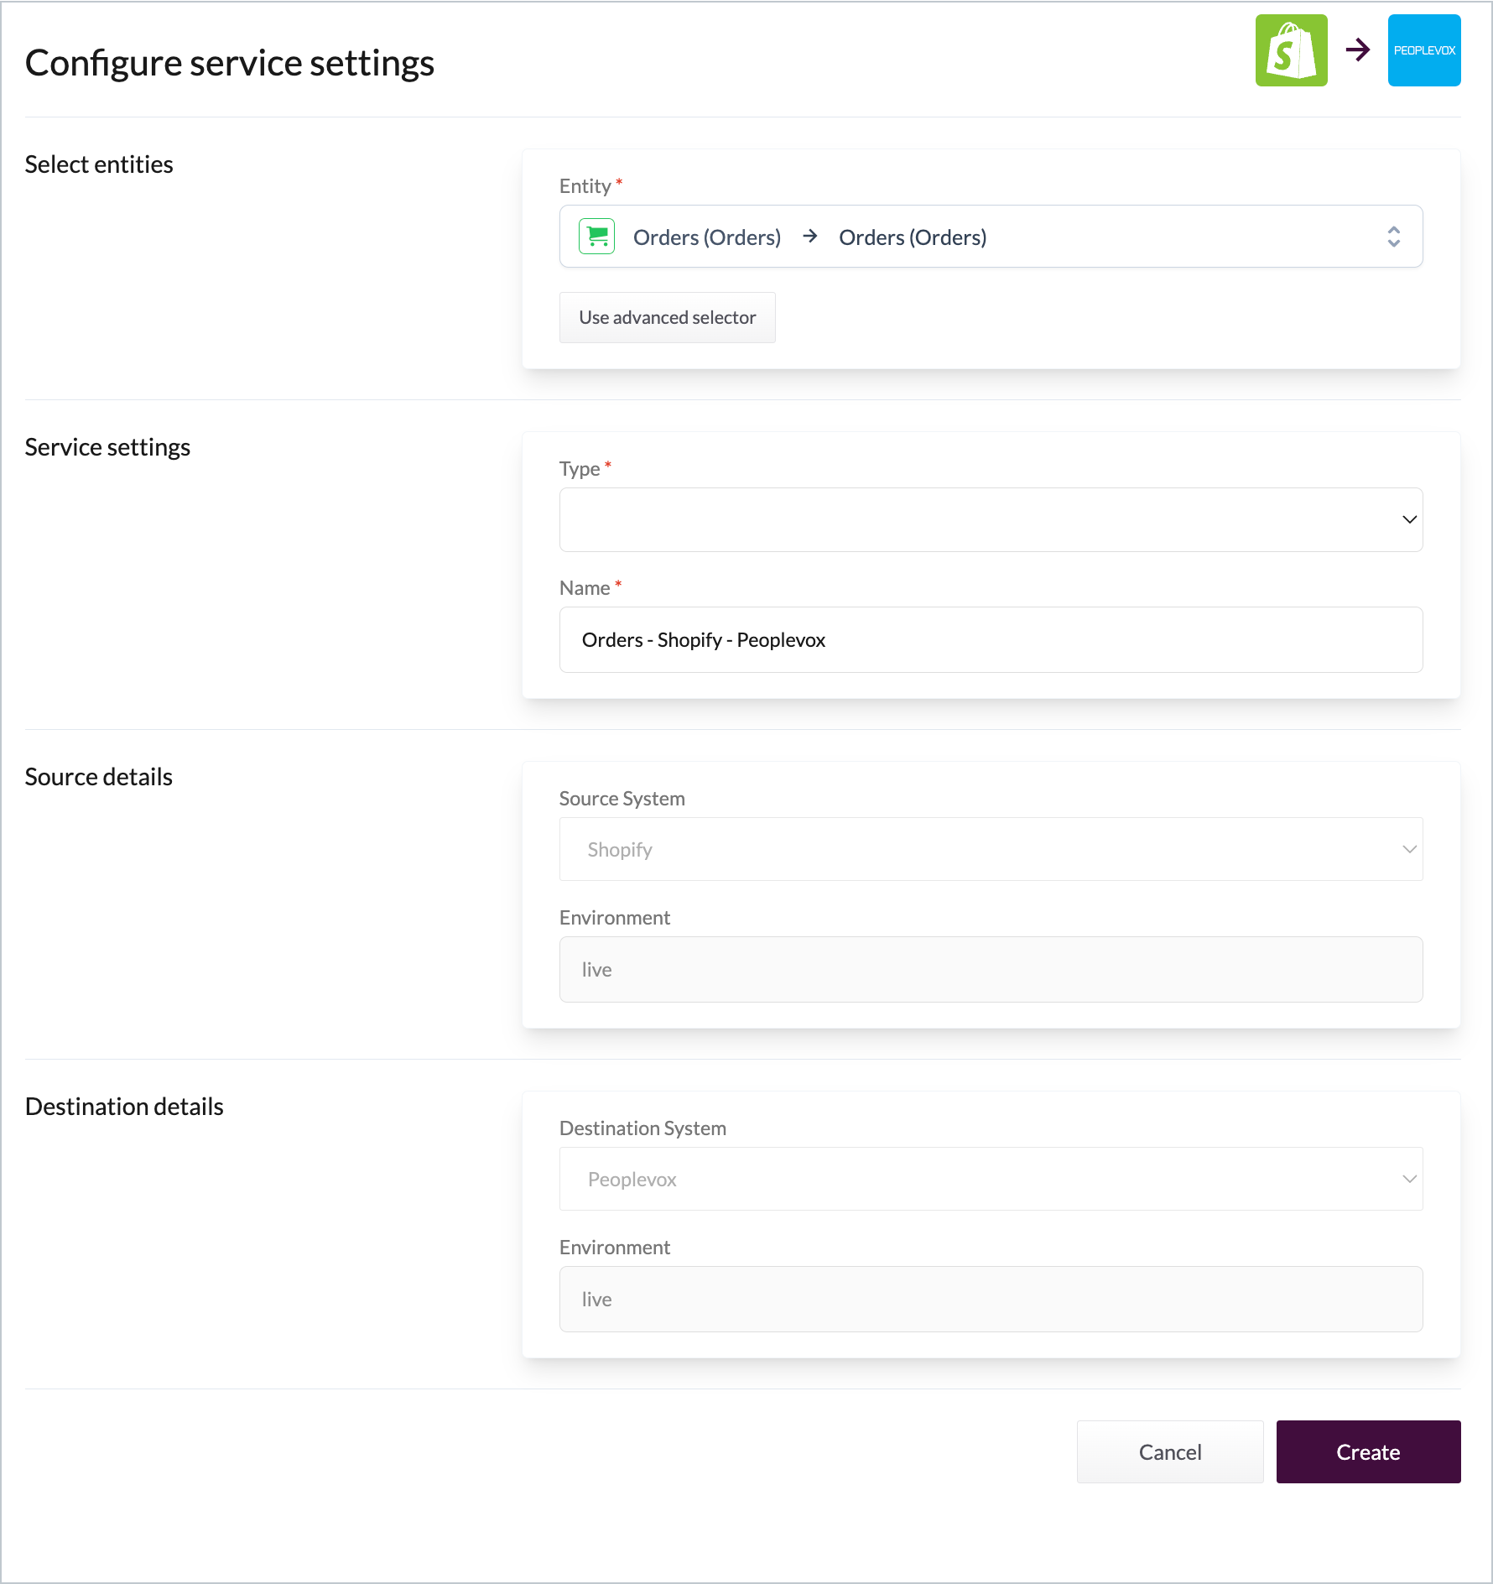Click the Source Environment field showing live
This screenshot has height=1584, width=1493.
[x=990, y=969]
